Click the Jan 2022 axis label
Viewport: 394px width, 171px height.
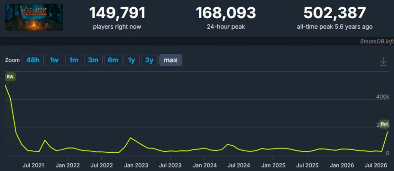[x=68, y=166]
